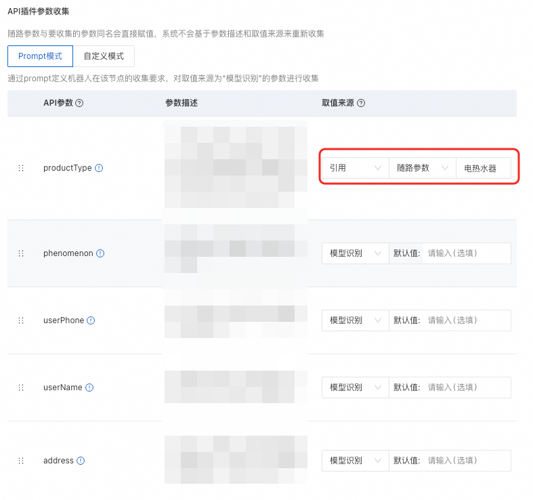Click 参数描述 column header
Image resolution: width=533 pixels, height=500 pixels.
[x=182, y=103]
